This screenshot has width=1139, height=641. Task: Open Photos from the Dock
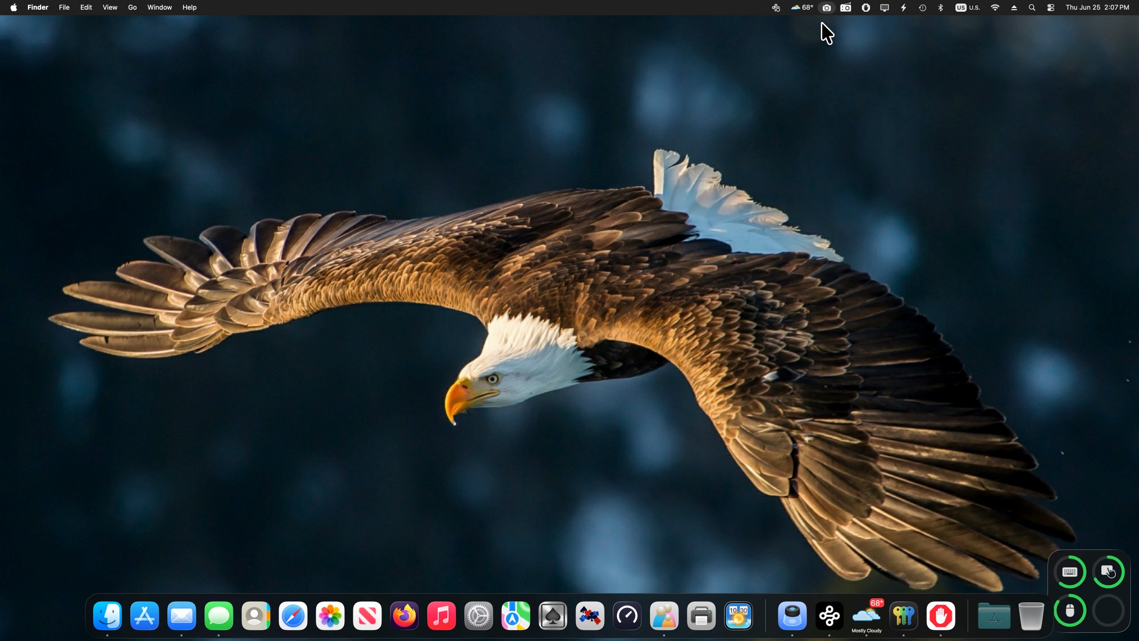click(330, 616)
